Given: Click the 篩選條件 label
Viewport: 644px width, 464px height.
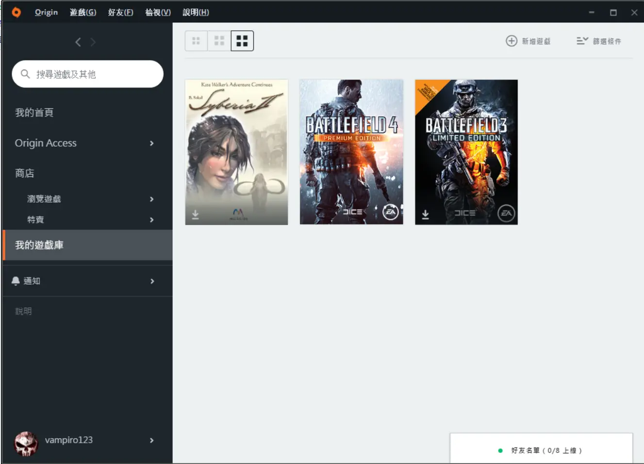Looking at the screenshot, I should pos(607,41).
